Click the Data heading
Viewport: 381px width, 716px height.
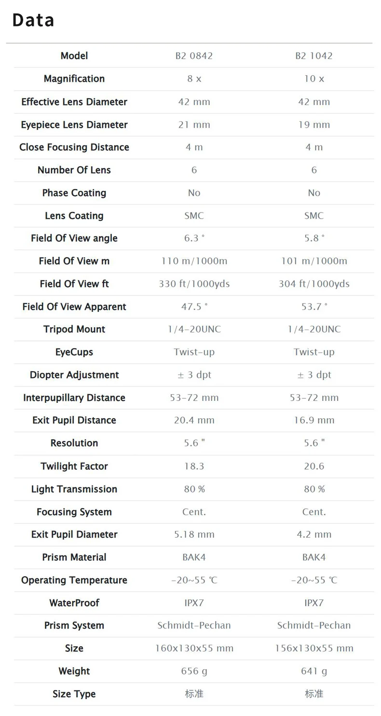tap(33, 21)
